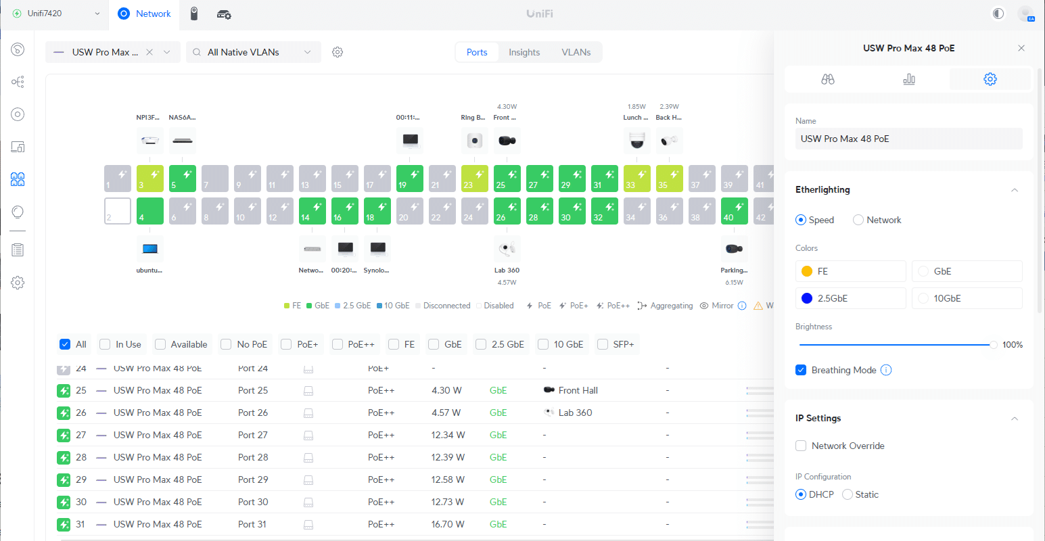Open the Logs sidebar icon

18,250
